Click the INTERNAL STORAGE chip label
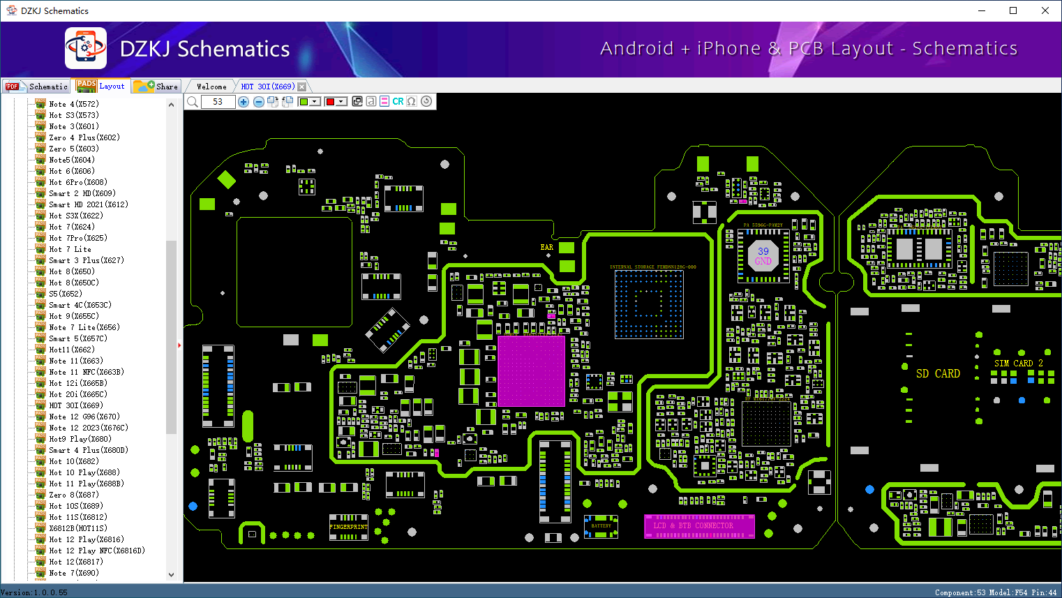The width and height of the screenshot is (1062, 598). click(x=653, y=267)
